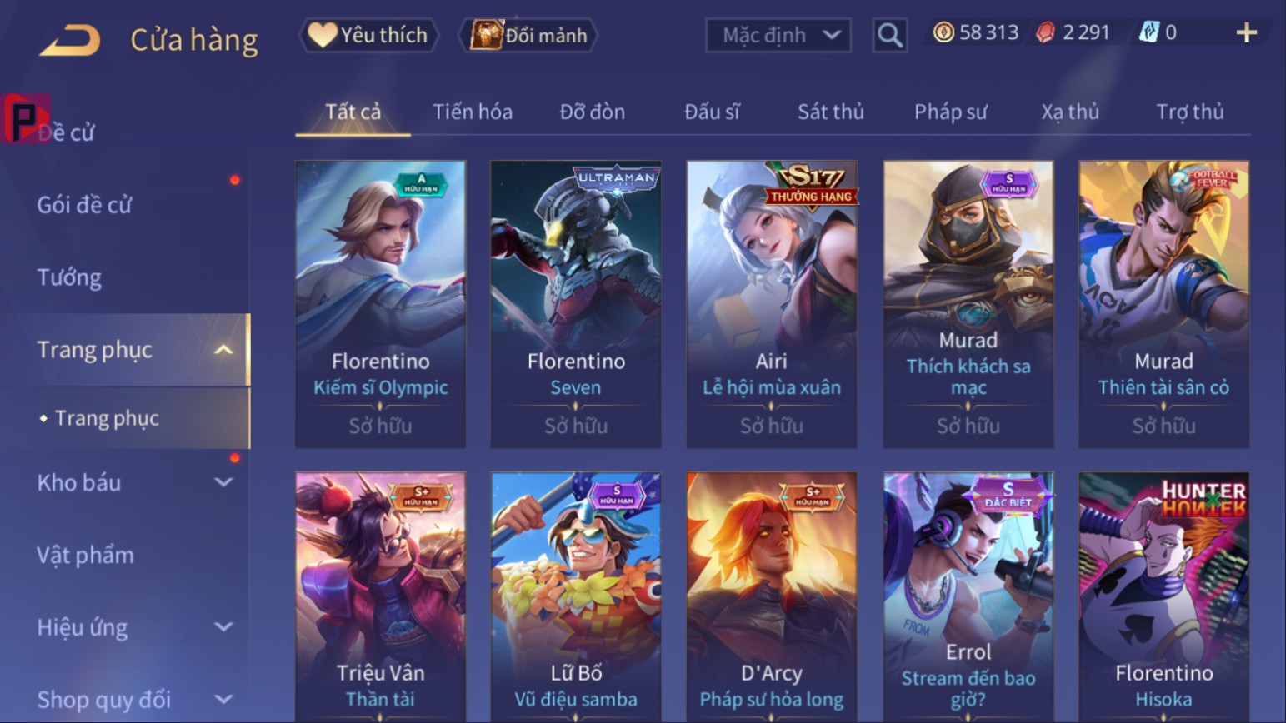Select the Tiến hóa tab
The image size is (1286, 723).
pyautogui.click(x=473, y=112)
